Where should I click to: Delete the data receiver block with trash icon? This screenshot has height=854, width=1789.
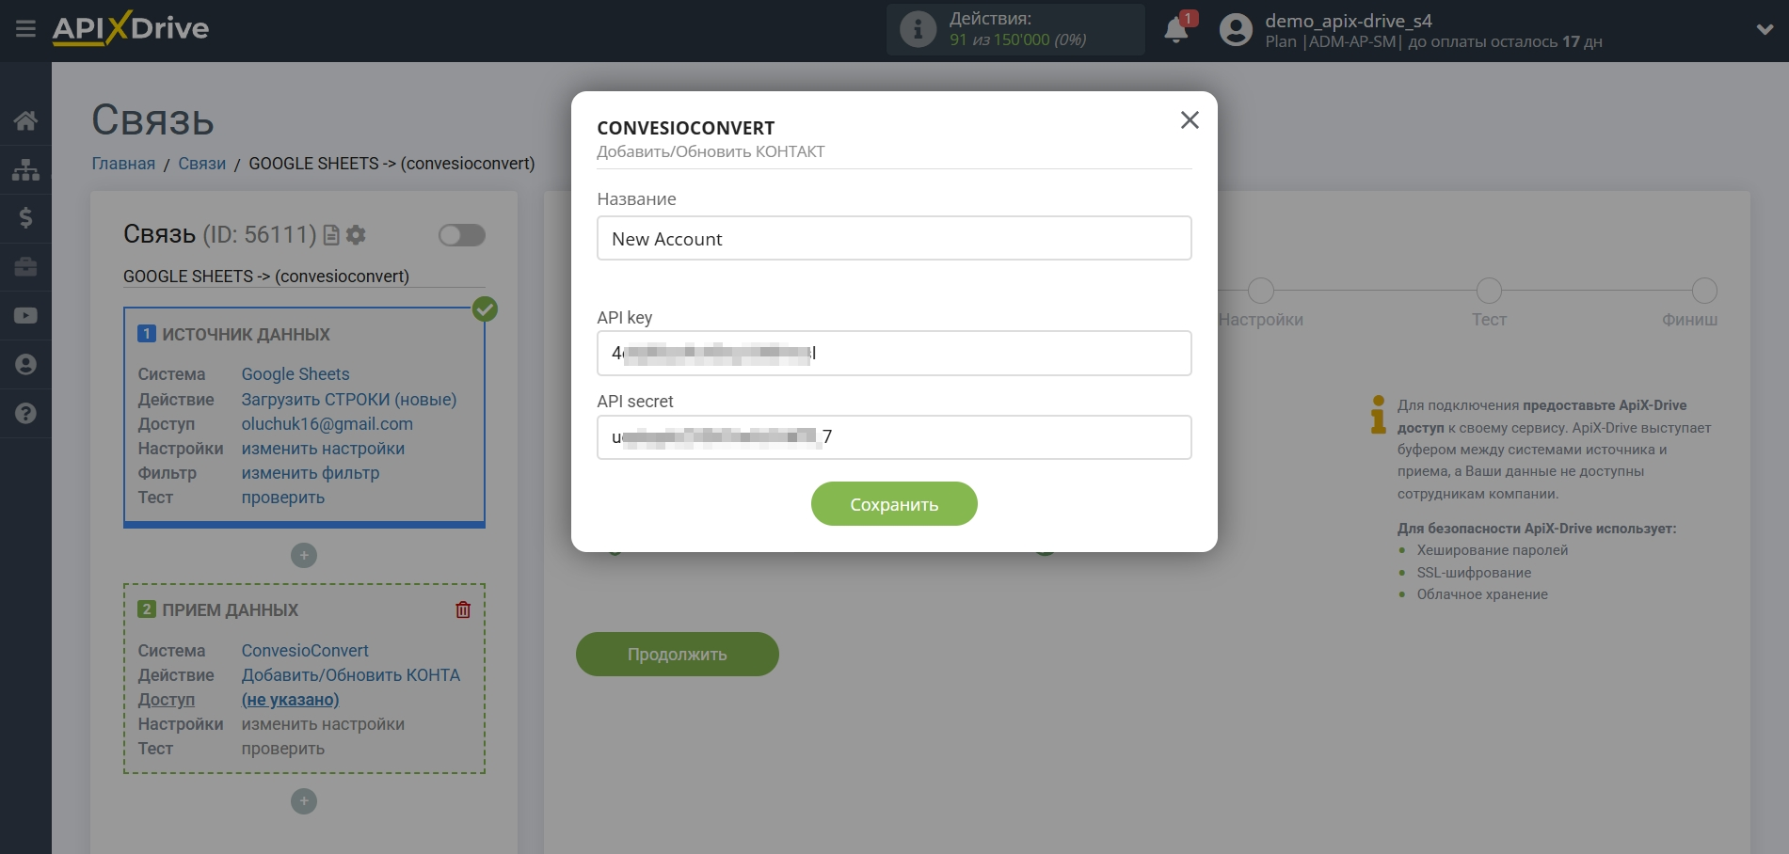tap(463, 609)
